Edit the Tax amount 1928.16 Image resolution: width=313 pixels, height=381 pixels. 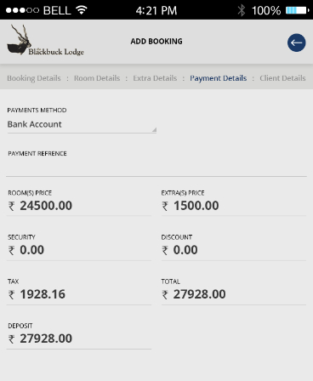click(79, 294)
